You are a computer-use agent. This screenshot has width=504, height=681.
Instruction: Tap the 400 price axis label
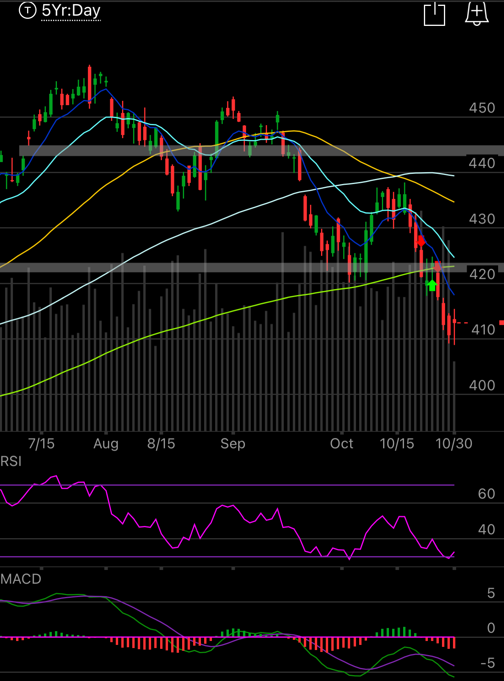482,386
